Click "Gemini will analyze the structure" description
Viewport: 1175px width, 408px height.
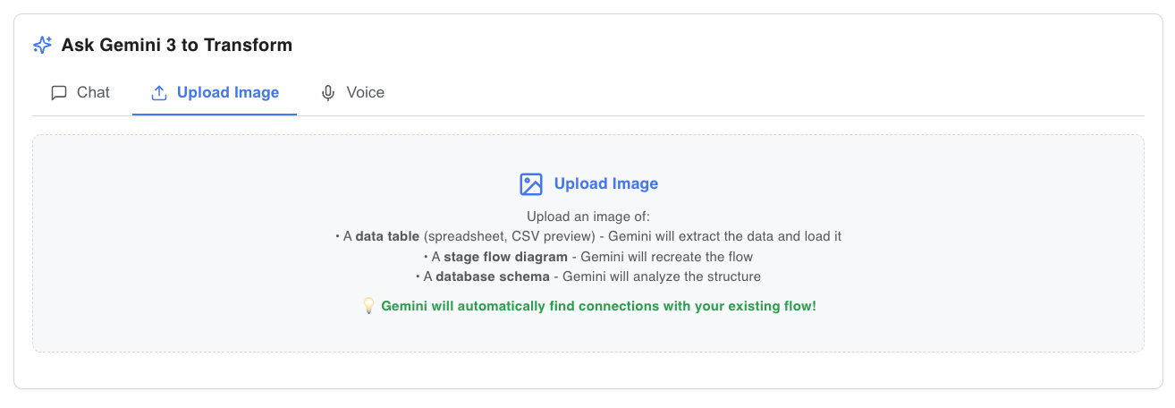pos(661,276)
